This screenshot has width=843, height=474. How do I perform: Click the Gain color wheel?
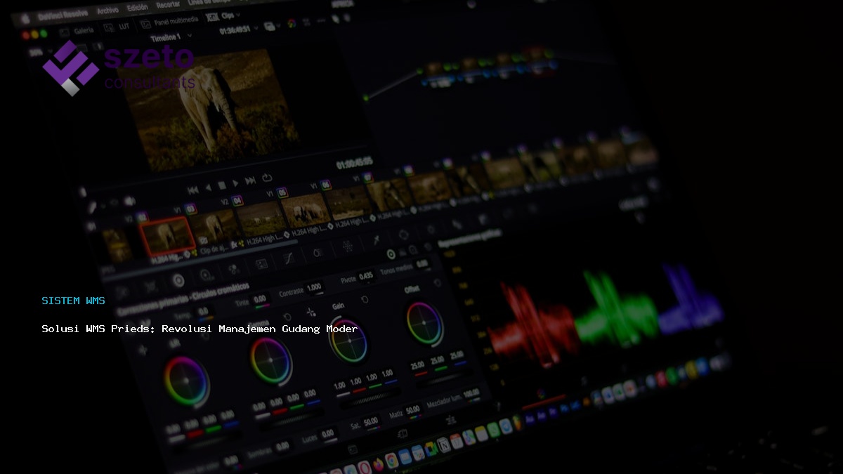pos(348,341)
